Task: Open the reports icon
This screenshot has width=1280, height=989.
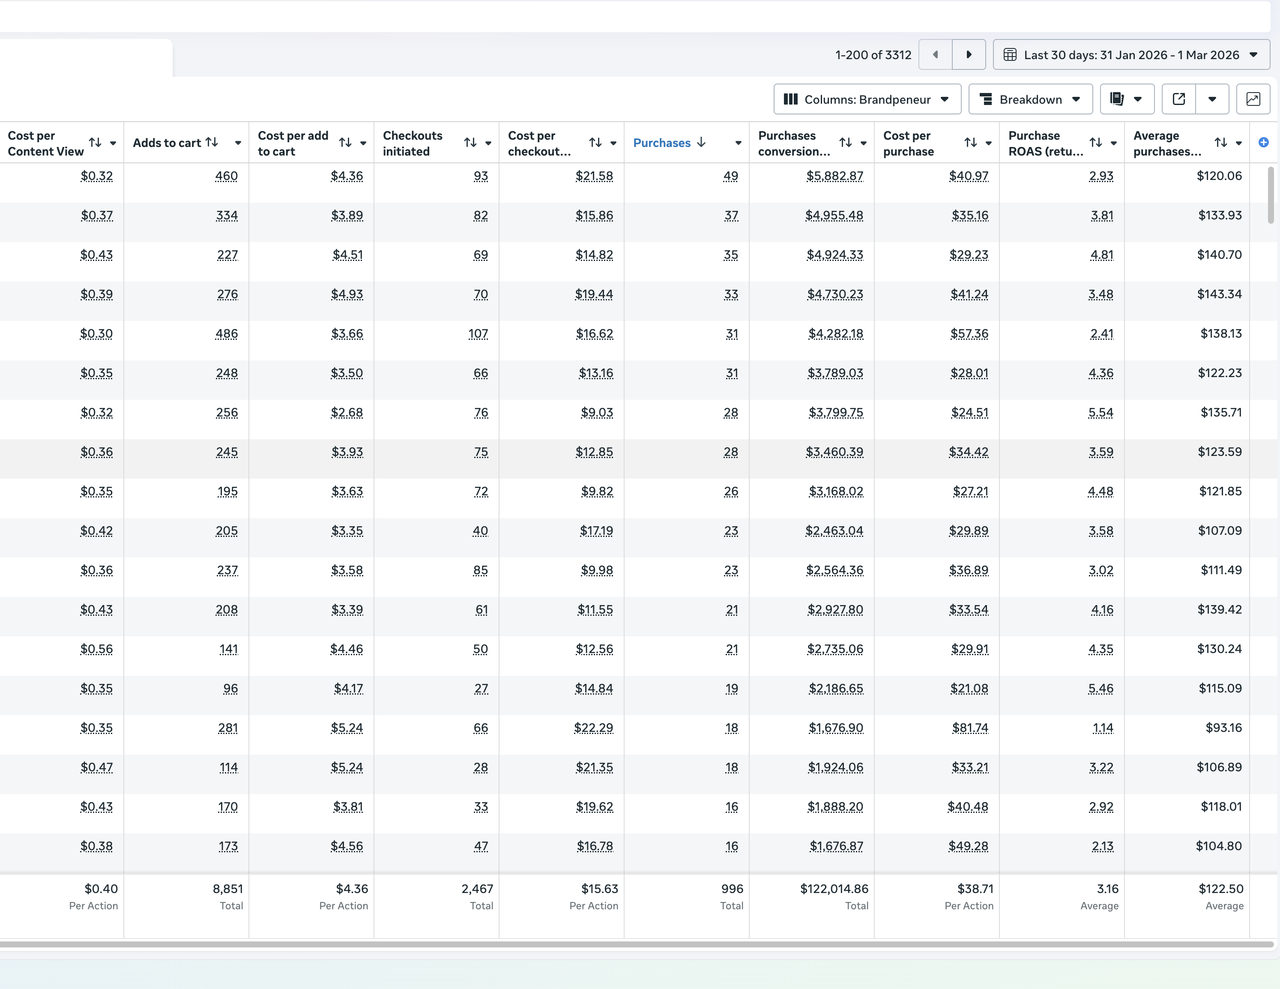Action: [1118, 99]
